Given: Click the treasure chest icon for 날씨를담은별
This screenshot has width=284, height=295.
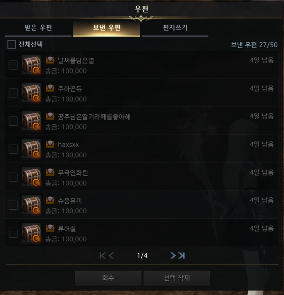Looking at the screenshot, I should tap(31, 65).
